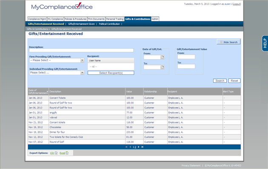268x169 pixels.
Task: Go to the first page of results
Action: click(x=126, y=147)
